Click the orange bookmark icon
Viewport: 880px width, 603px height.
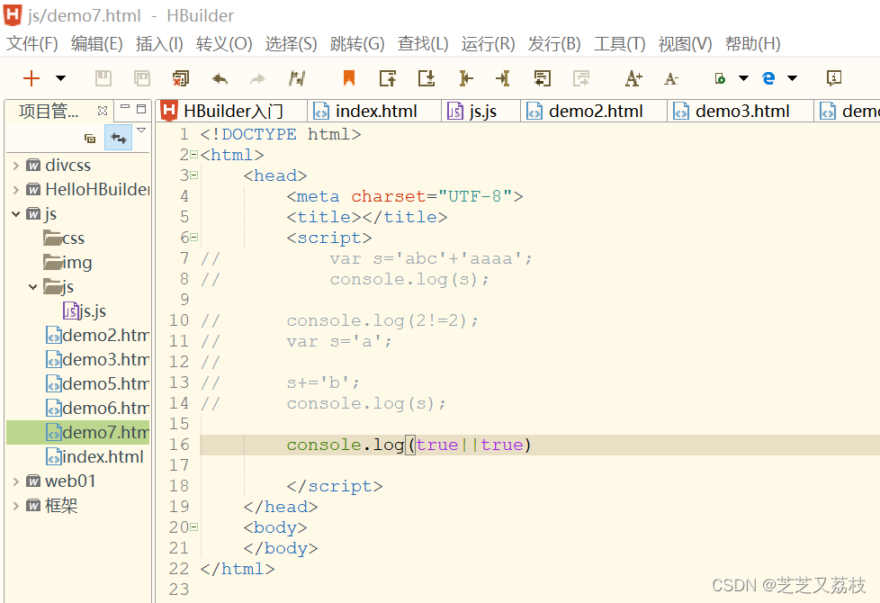pos(348,78)
